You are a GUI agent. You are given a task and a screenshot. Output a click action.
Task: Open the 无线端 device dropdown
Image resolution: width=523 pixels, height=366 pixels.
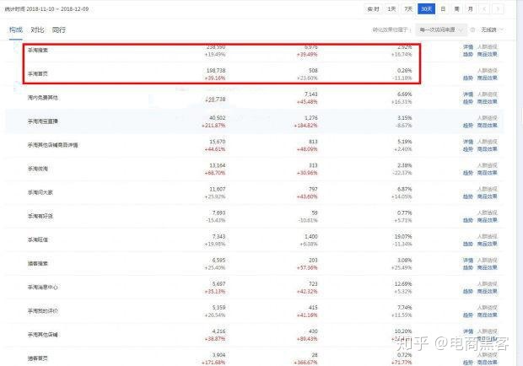tap(492, 30)
